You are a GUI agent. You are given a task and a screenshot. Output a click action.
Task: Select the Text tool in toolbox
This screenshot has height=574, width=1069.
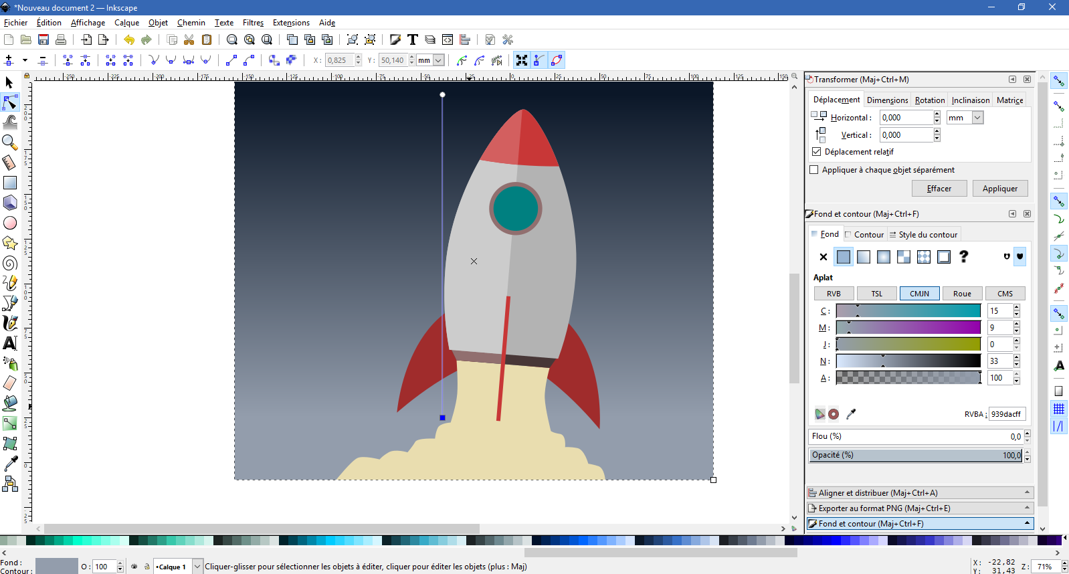[10, 343]
